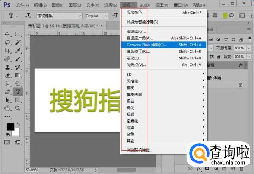Choose 液化(L)... menu entry
254x174 pixels.
pyautogui.click(x=163, y=58)
